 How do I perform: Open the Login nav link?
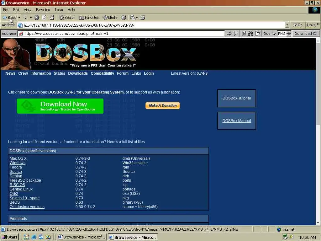149,73
